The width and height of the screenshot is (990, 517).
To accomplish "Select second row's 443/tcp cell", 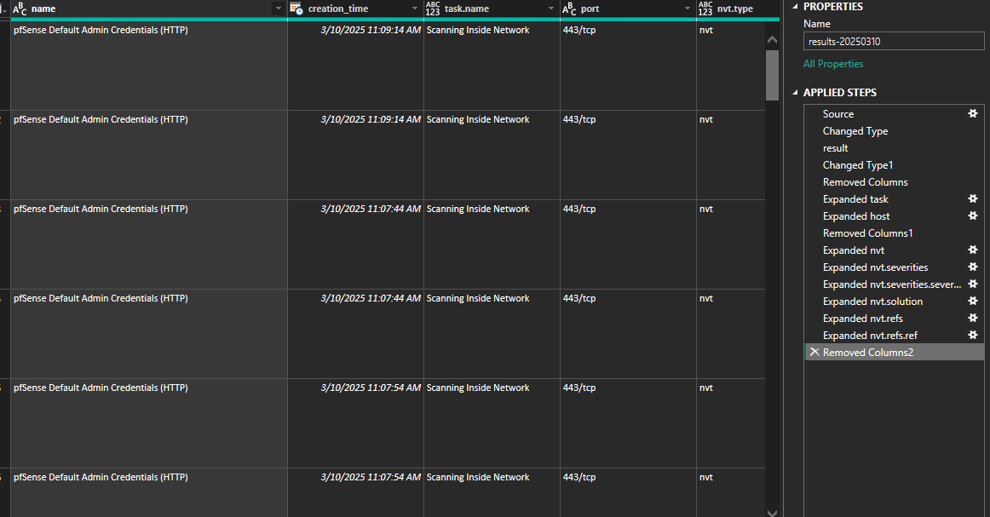I will (628, 155).
